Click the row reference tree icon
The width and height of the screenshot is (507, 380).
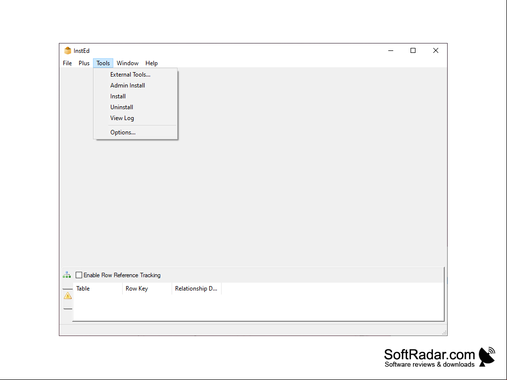pos(67,275)
